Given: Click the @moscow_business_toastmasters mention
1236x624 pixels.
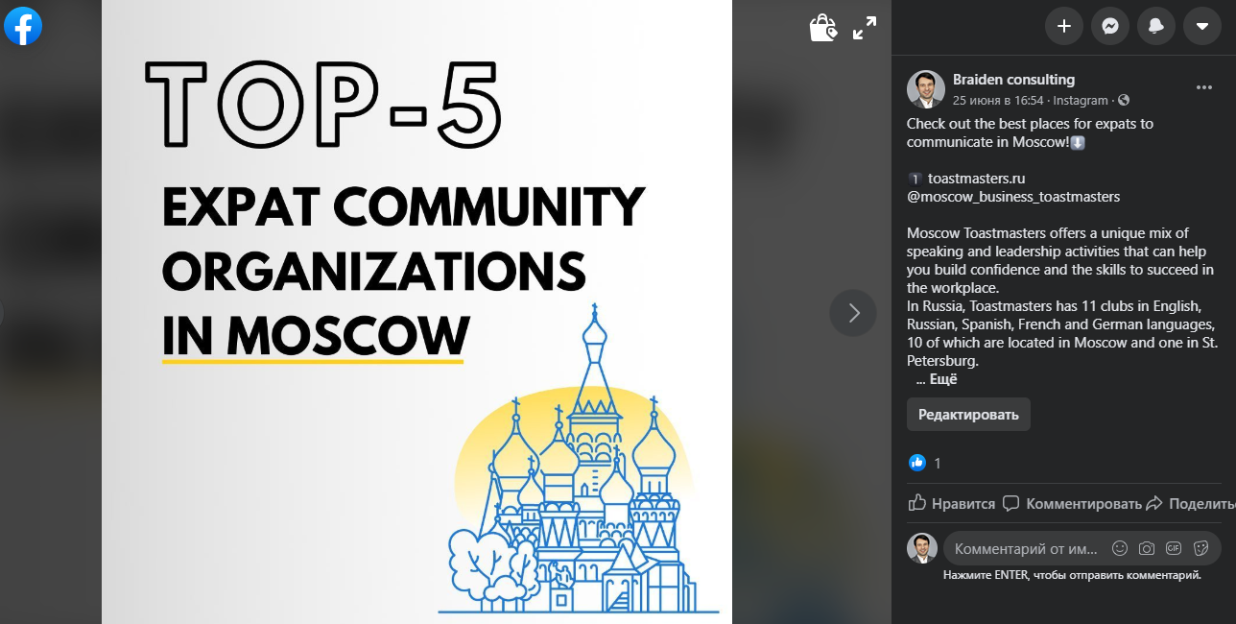Looking at the screenshot, I should point(1013,197).
